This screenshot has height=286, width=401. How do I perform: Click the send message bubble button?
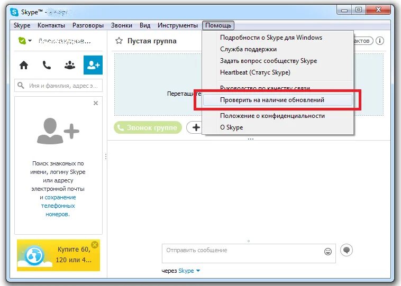[x=347, y=250]
